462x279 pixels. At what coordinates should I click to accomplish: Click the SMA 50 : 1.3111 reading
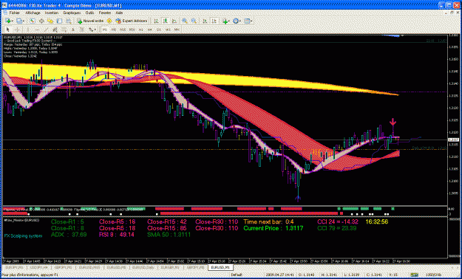pos(169,235)
